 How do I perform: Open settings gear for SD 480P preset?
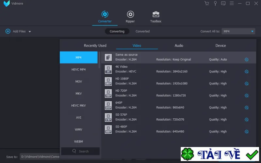(x=247, y=132)
